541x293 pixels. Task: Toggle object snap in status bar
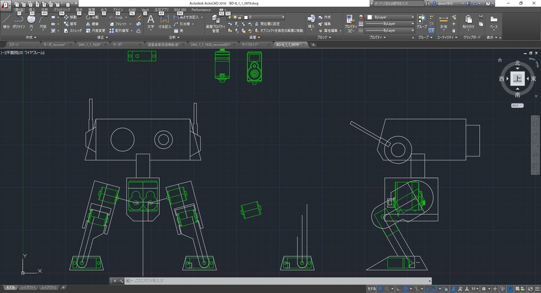coord(434,289)
